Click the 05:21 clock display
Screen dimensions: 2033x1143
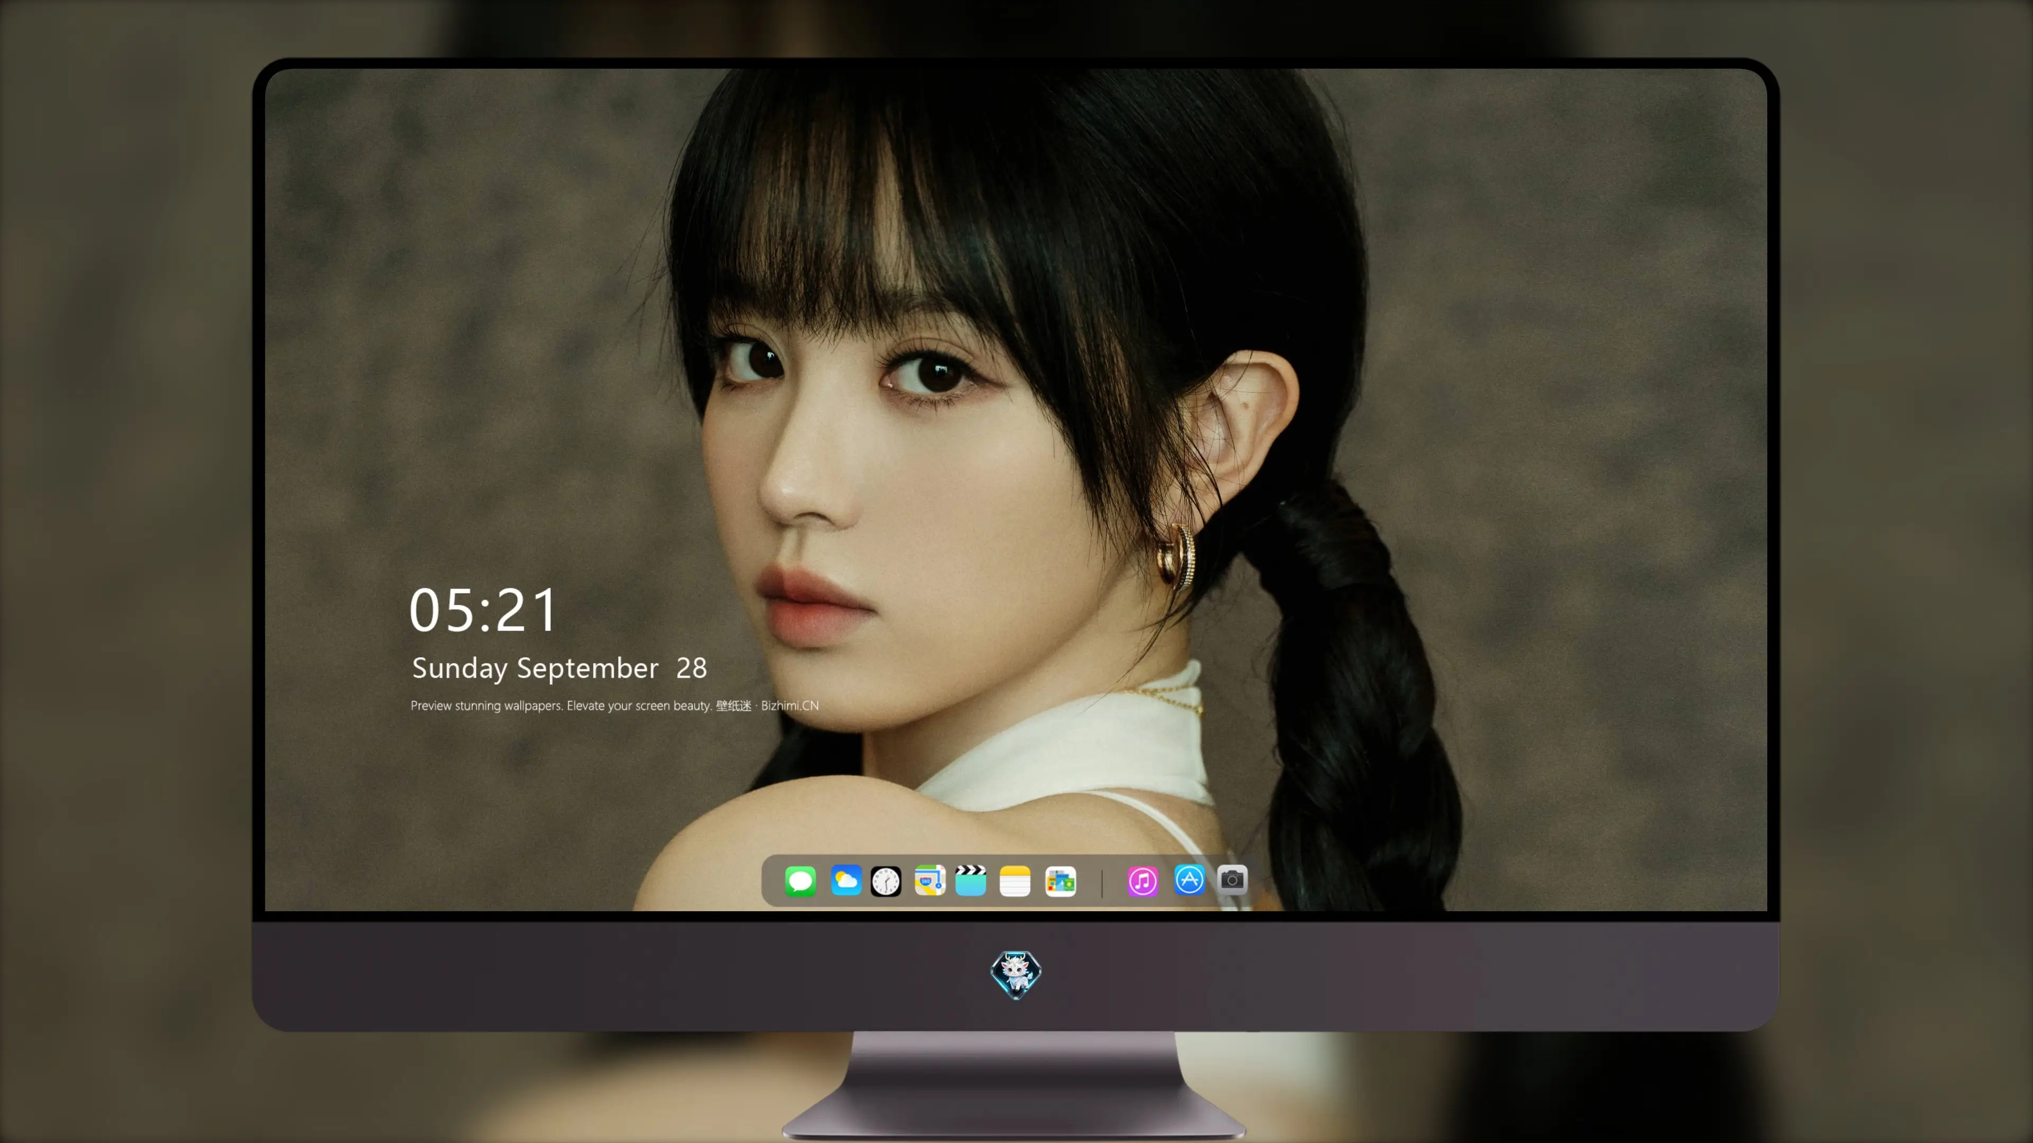(483, 611)
